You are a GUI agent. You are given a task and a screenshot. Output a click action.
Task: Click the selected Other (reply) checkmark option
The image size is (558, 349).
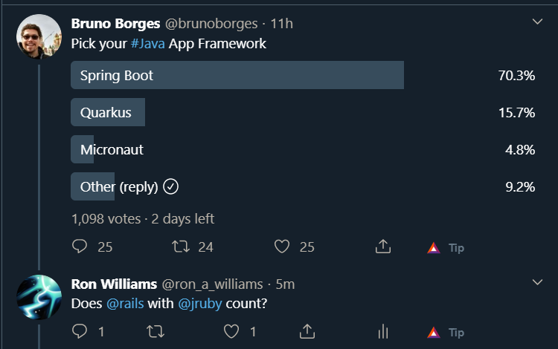[x=171, y=186]
